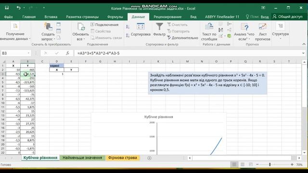Open the Создать запрос dropdown
This screenshot has width=308, height=173.
48,32
